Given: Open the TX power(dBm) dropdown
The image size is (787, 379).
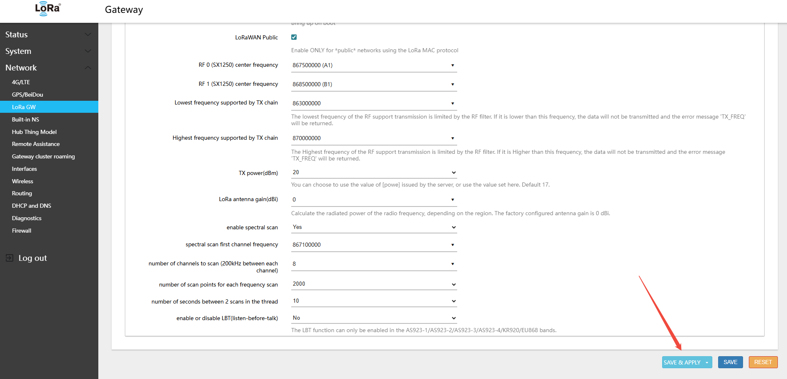Looking at the screenshot, I should 373,172.
